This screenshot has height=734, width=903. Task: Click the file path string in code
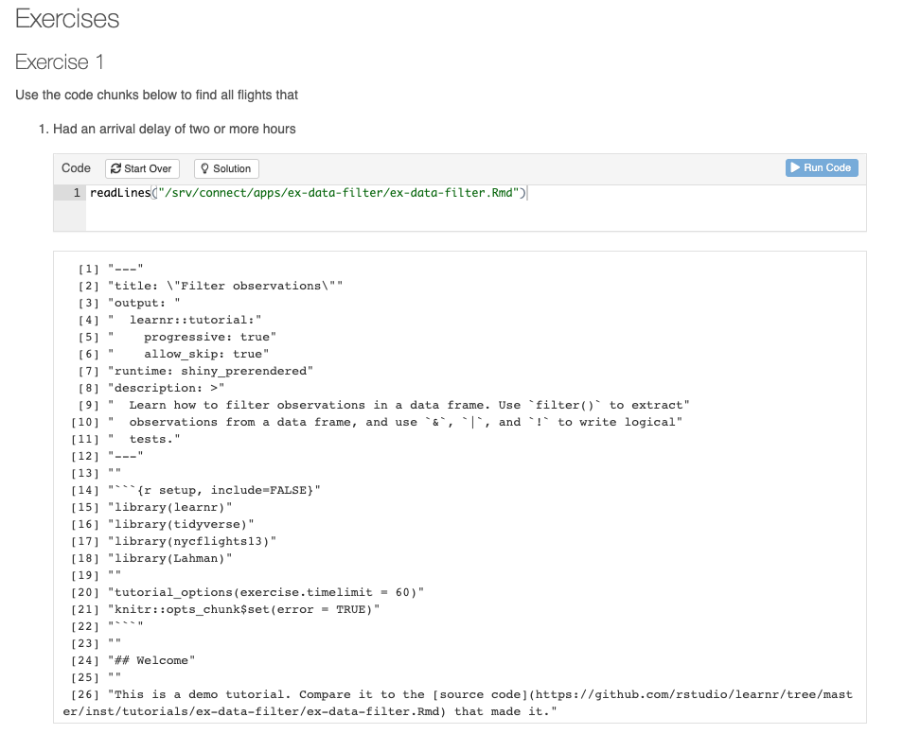[339, 193]
